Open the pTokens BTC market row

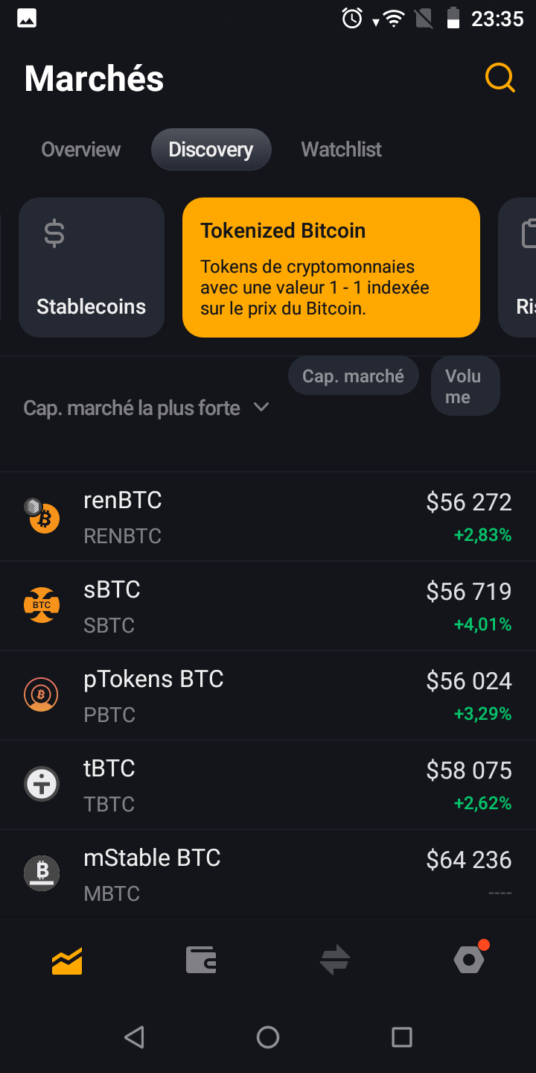pos(268,695)
